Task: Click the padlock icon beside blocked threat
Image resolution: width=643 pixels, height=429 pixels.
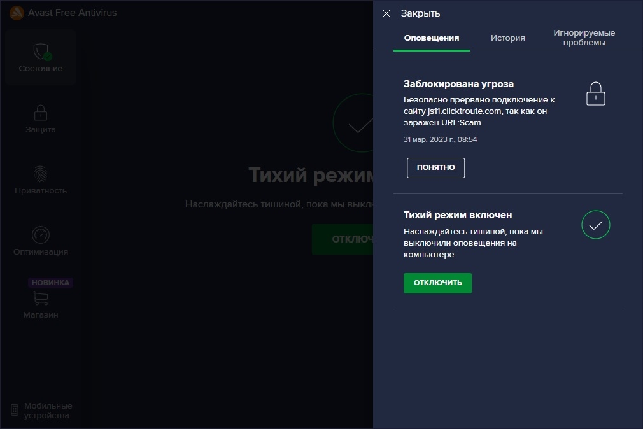Action: coord(595,94)
